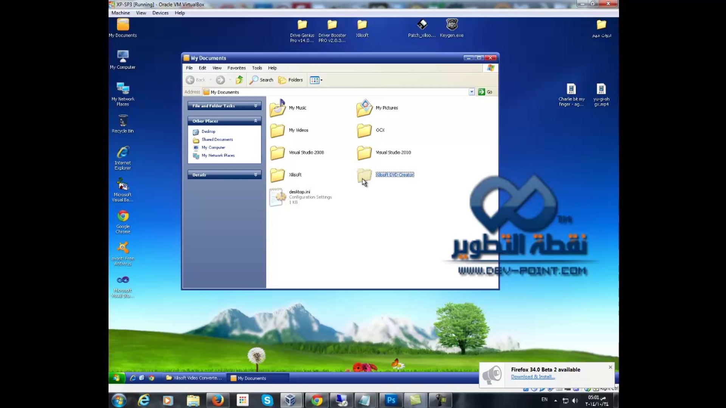The height and width of the screenshot is (408, 726).
Task: Click host Windows Start orb
Action: [x=119, y=400]
